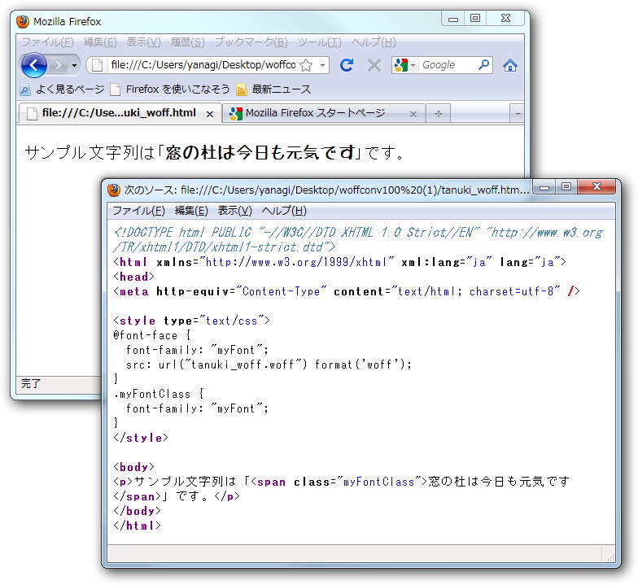This screenshot has width=638, height=585.
Task: Click the </html> closing tag line
Action: pyautogui.click(x=137, y=526)
